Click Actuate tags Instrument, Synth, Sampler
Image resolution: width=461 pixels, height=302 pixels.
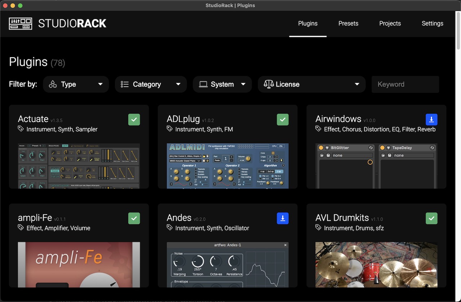coord(62,129)
